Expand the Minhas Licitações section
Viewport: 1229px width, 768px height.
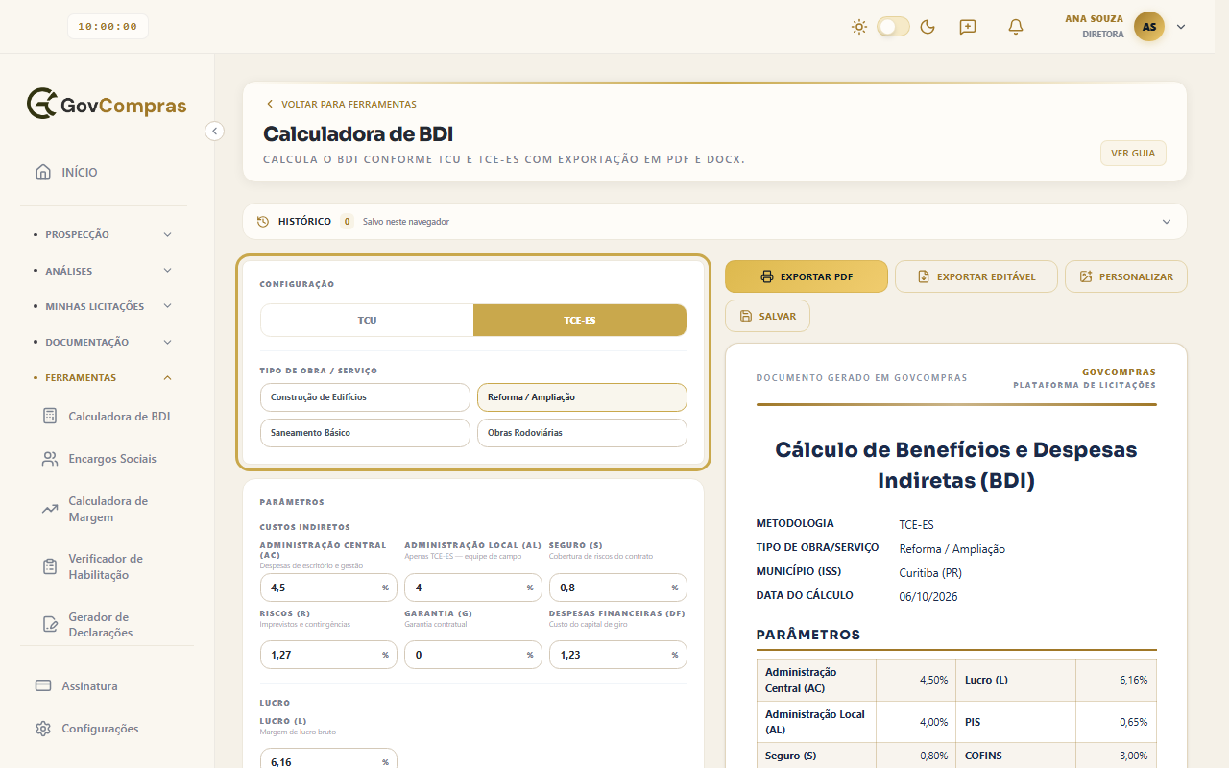pyautogui.click(x=104, y=306)
